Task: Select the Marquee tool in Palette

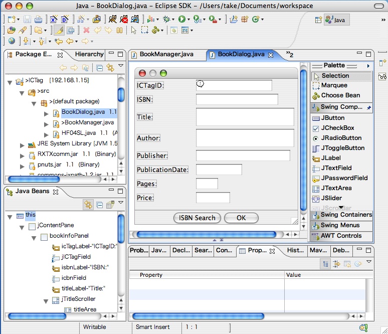Action: coord(334,85)
